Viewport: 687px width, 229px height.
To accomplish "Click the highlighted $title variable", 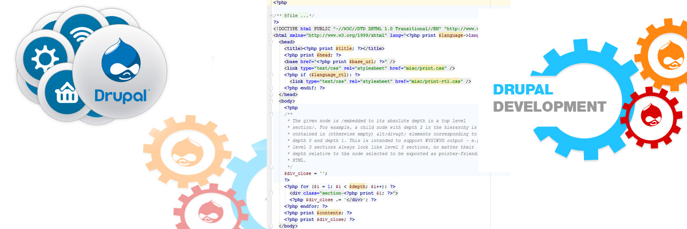I will 345,48.
